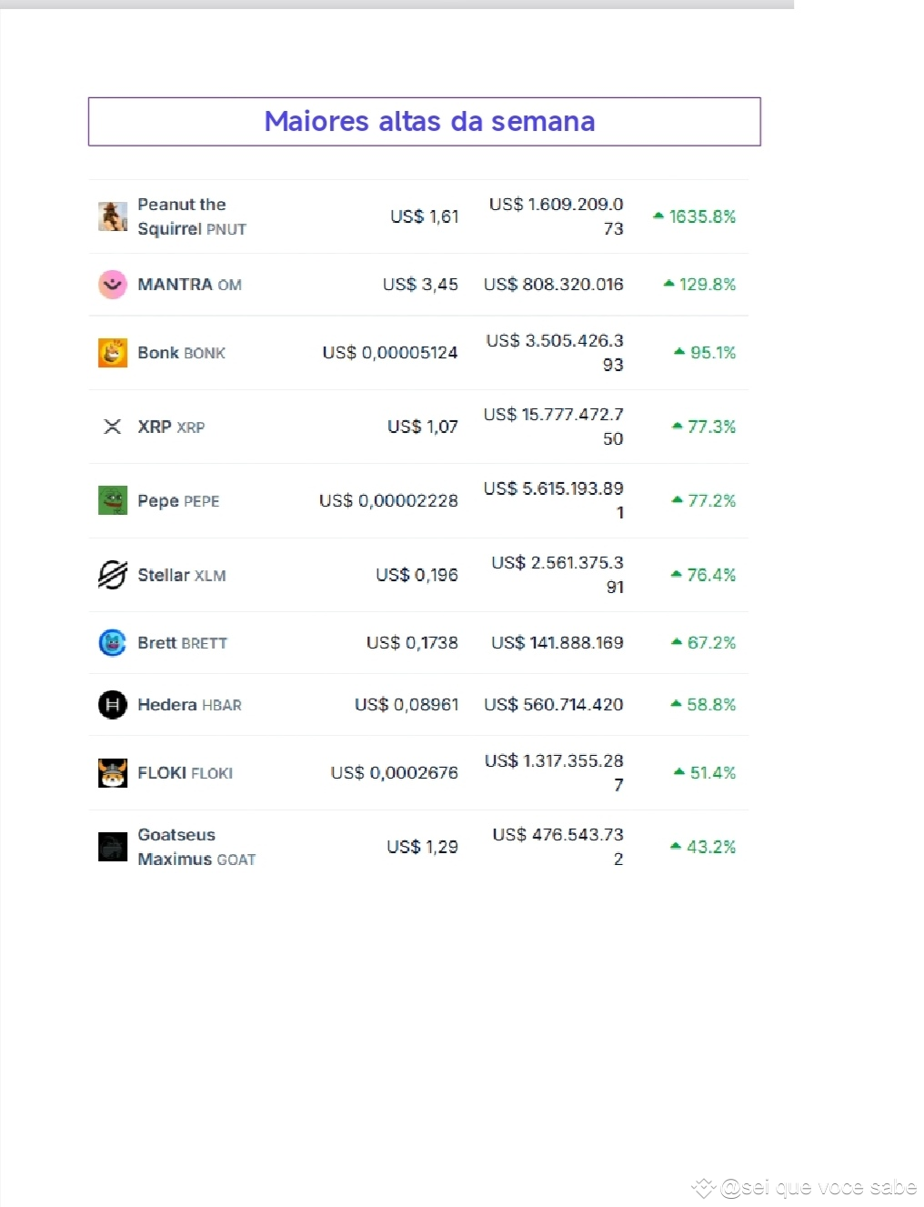Click the Stellar XLM logo icon
Screen dimensions: 924x1207
coord(113,575)
